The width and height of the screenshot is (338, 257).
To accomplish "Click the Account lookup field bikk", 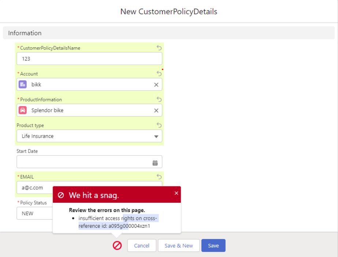I will tap(89, 85).
